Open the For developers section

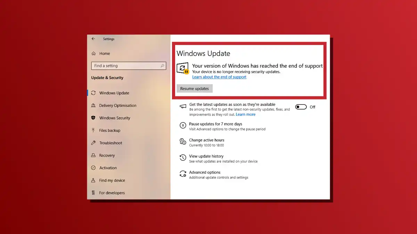pos(112,193)
